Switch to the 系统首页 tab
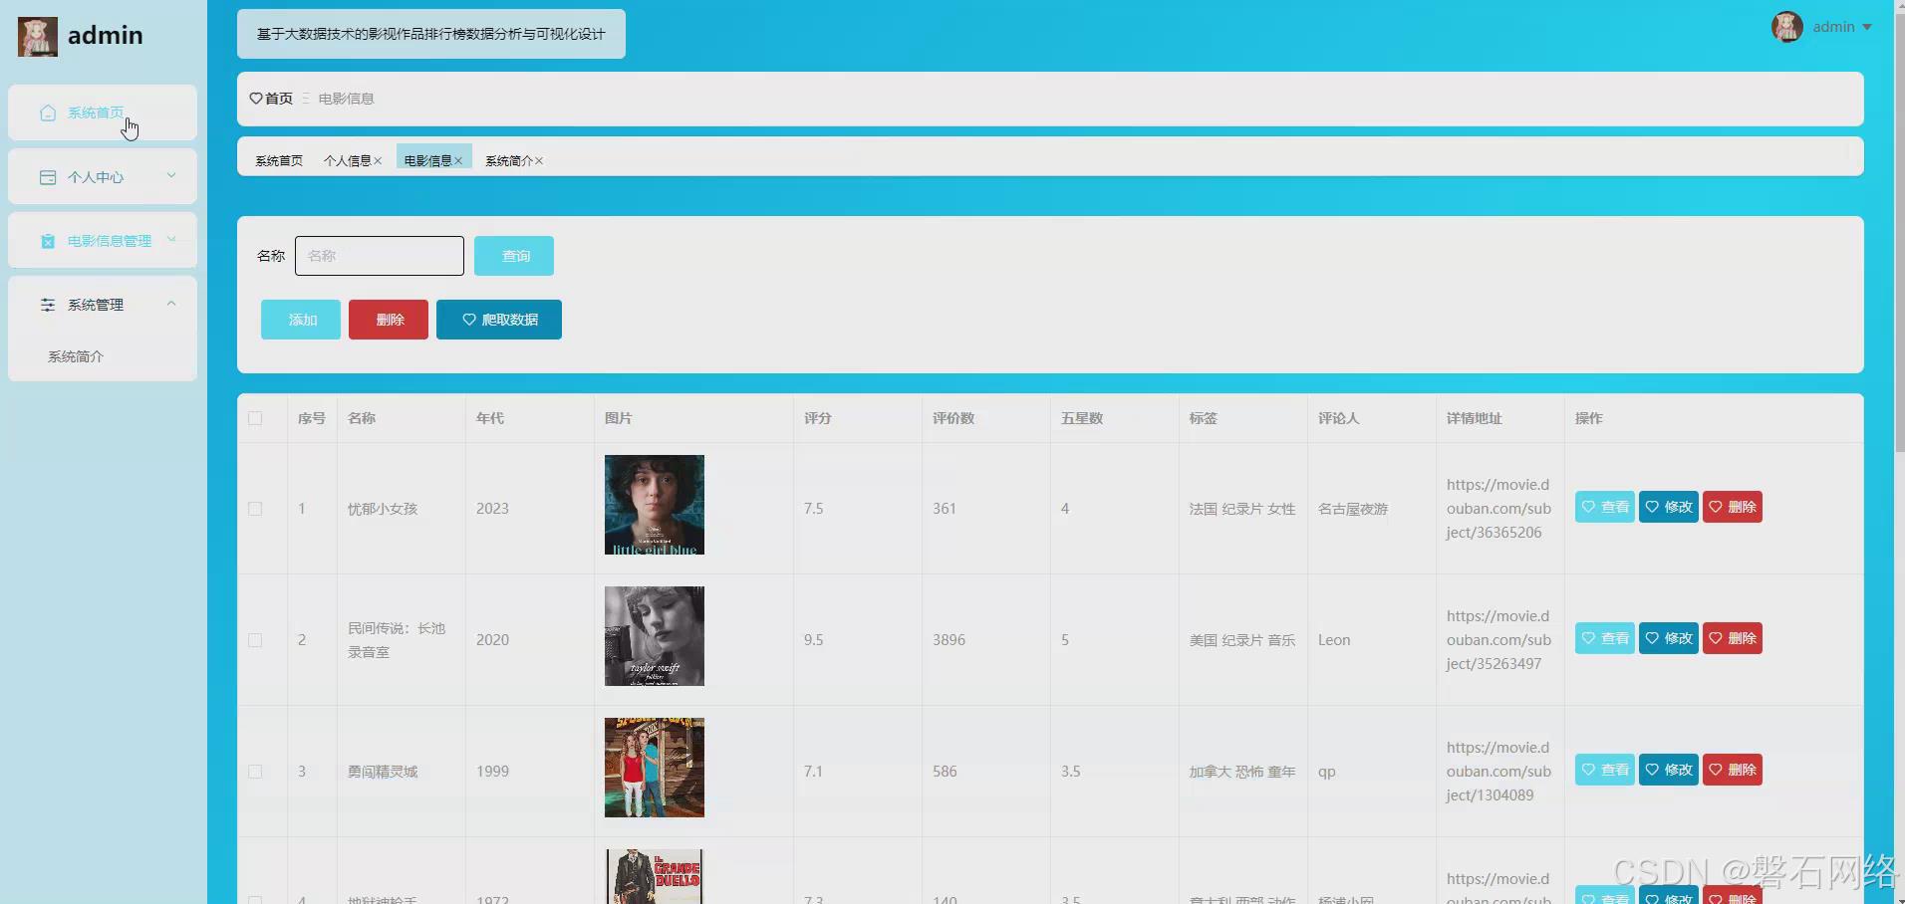Image resolution: width=1905 pixels, height=904 pixels. [x=279, y=161]
